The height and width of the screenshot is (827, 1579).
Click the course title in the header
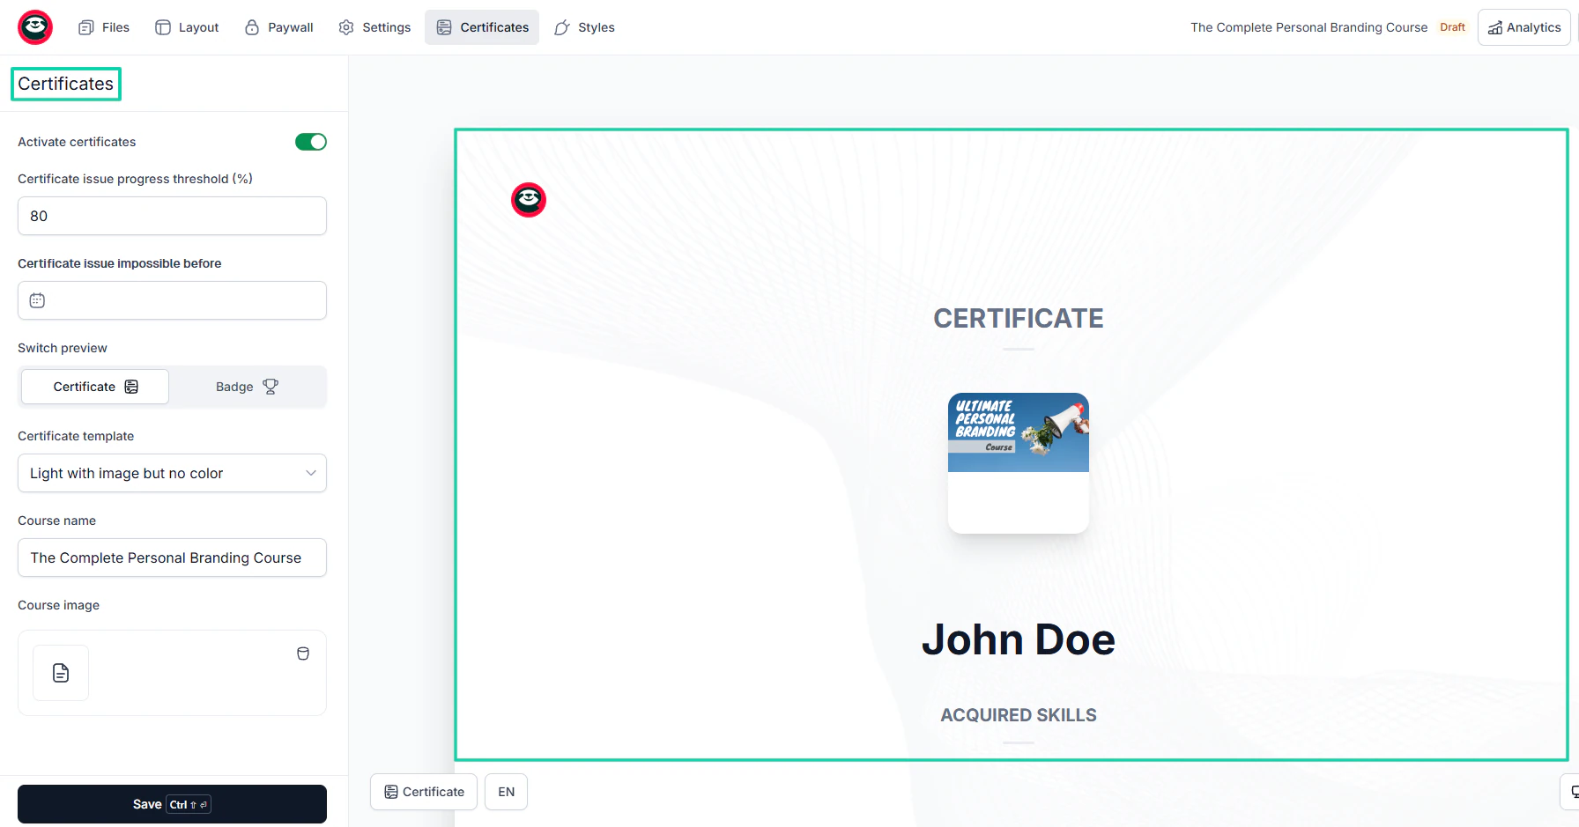click(1308, 27)
